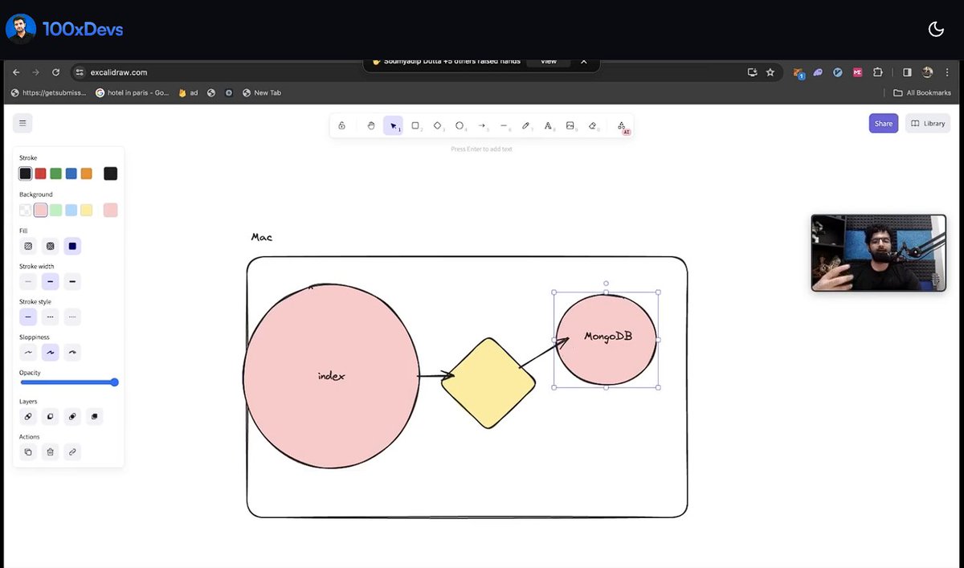Open the Library panel
The height and width of the screenshot is (568, 964).
point(928,123)
